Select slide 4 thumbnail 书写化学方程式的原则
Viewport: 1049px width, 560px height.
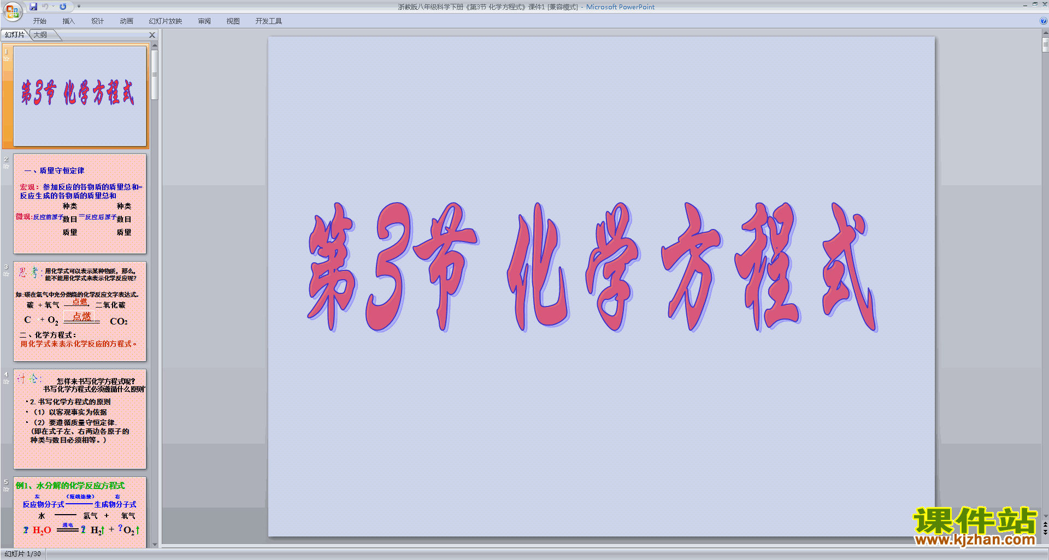pos(80,419)
